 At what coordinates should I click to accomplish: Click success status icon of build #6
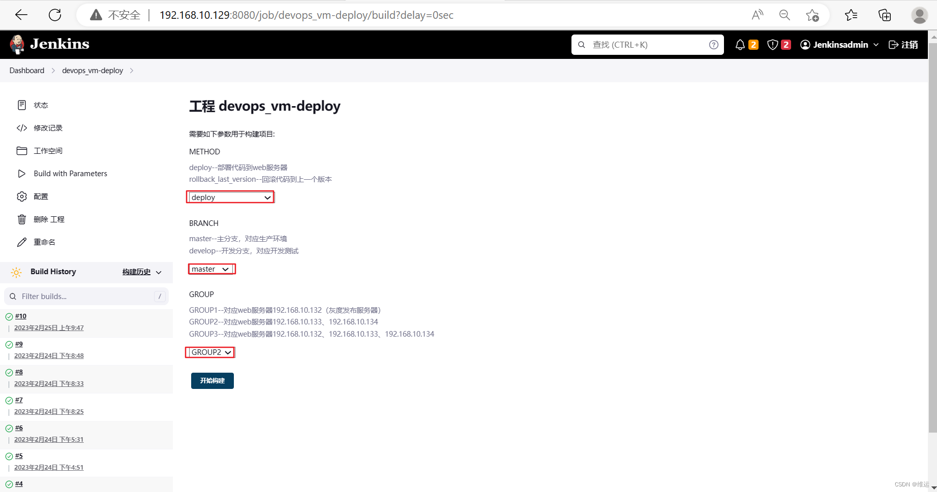pyautogui.click(x=9, y=429)
